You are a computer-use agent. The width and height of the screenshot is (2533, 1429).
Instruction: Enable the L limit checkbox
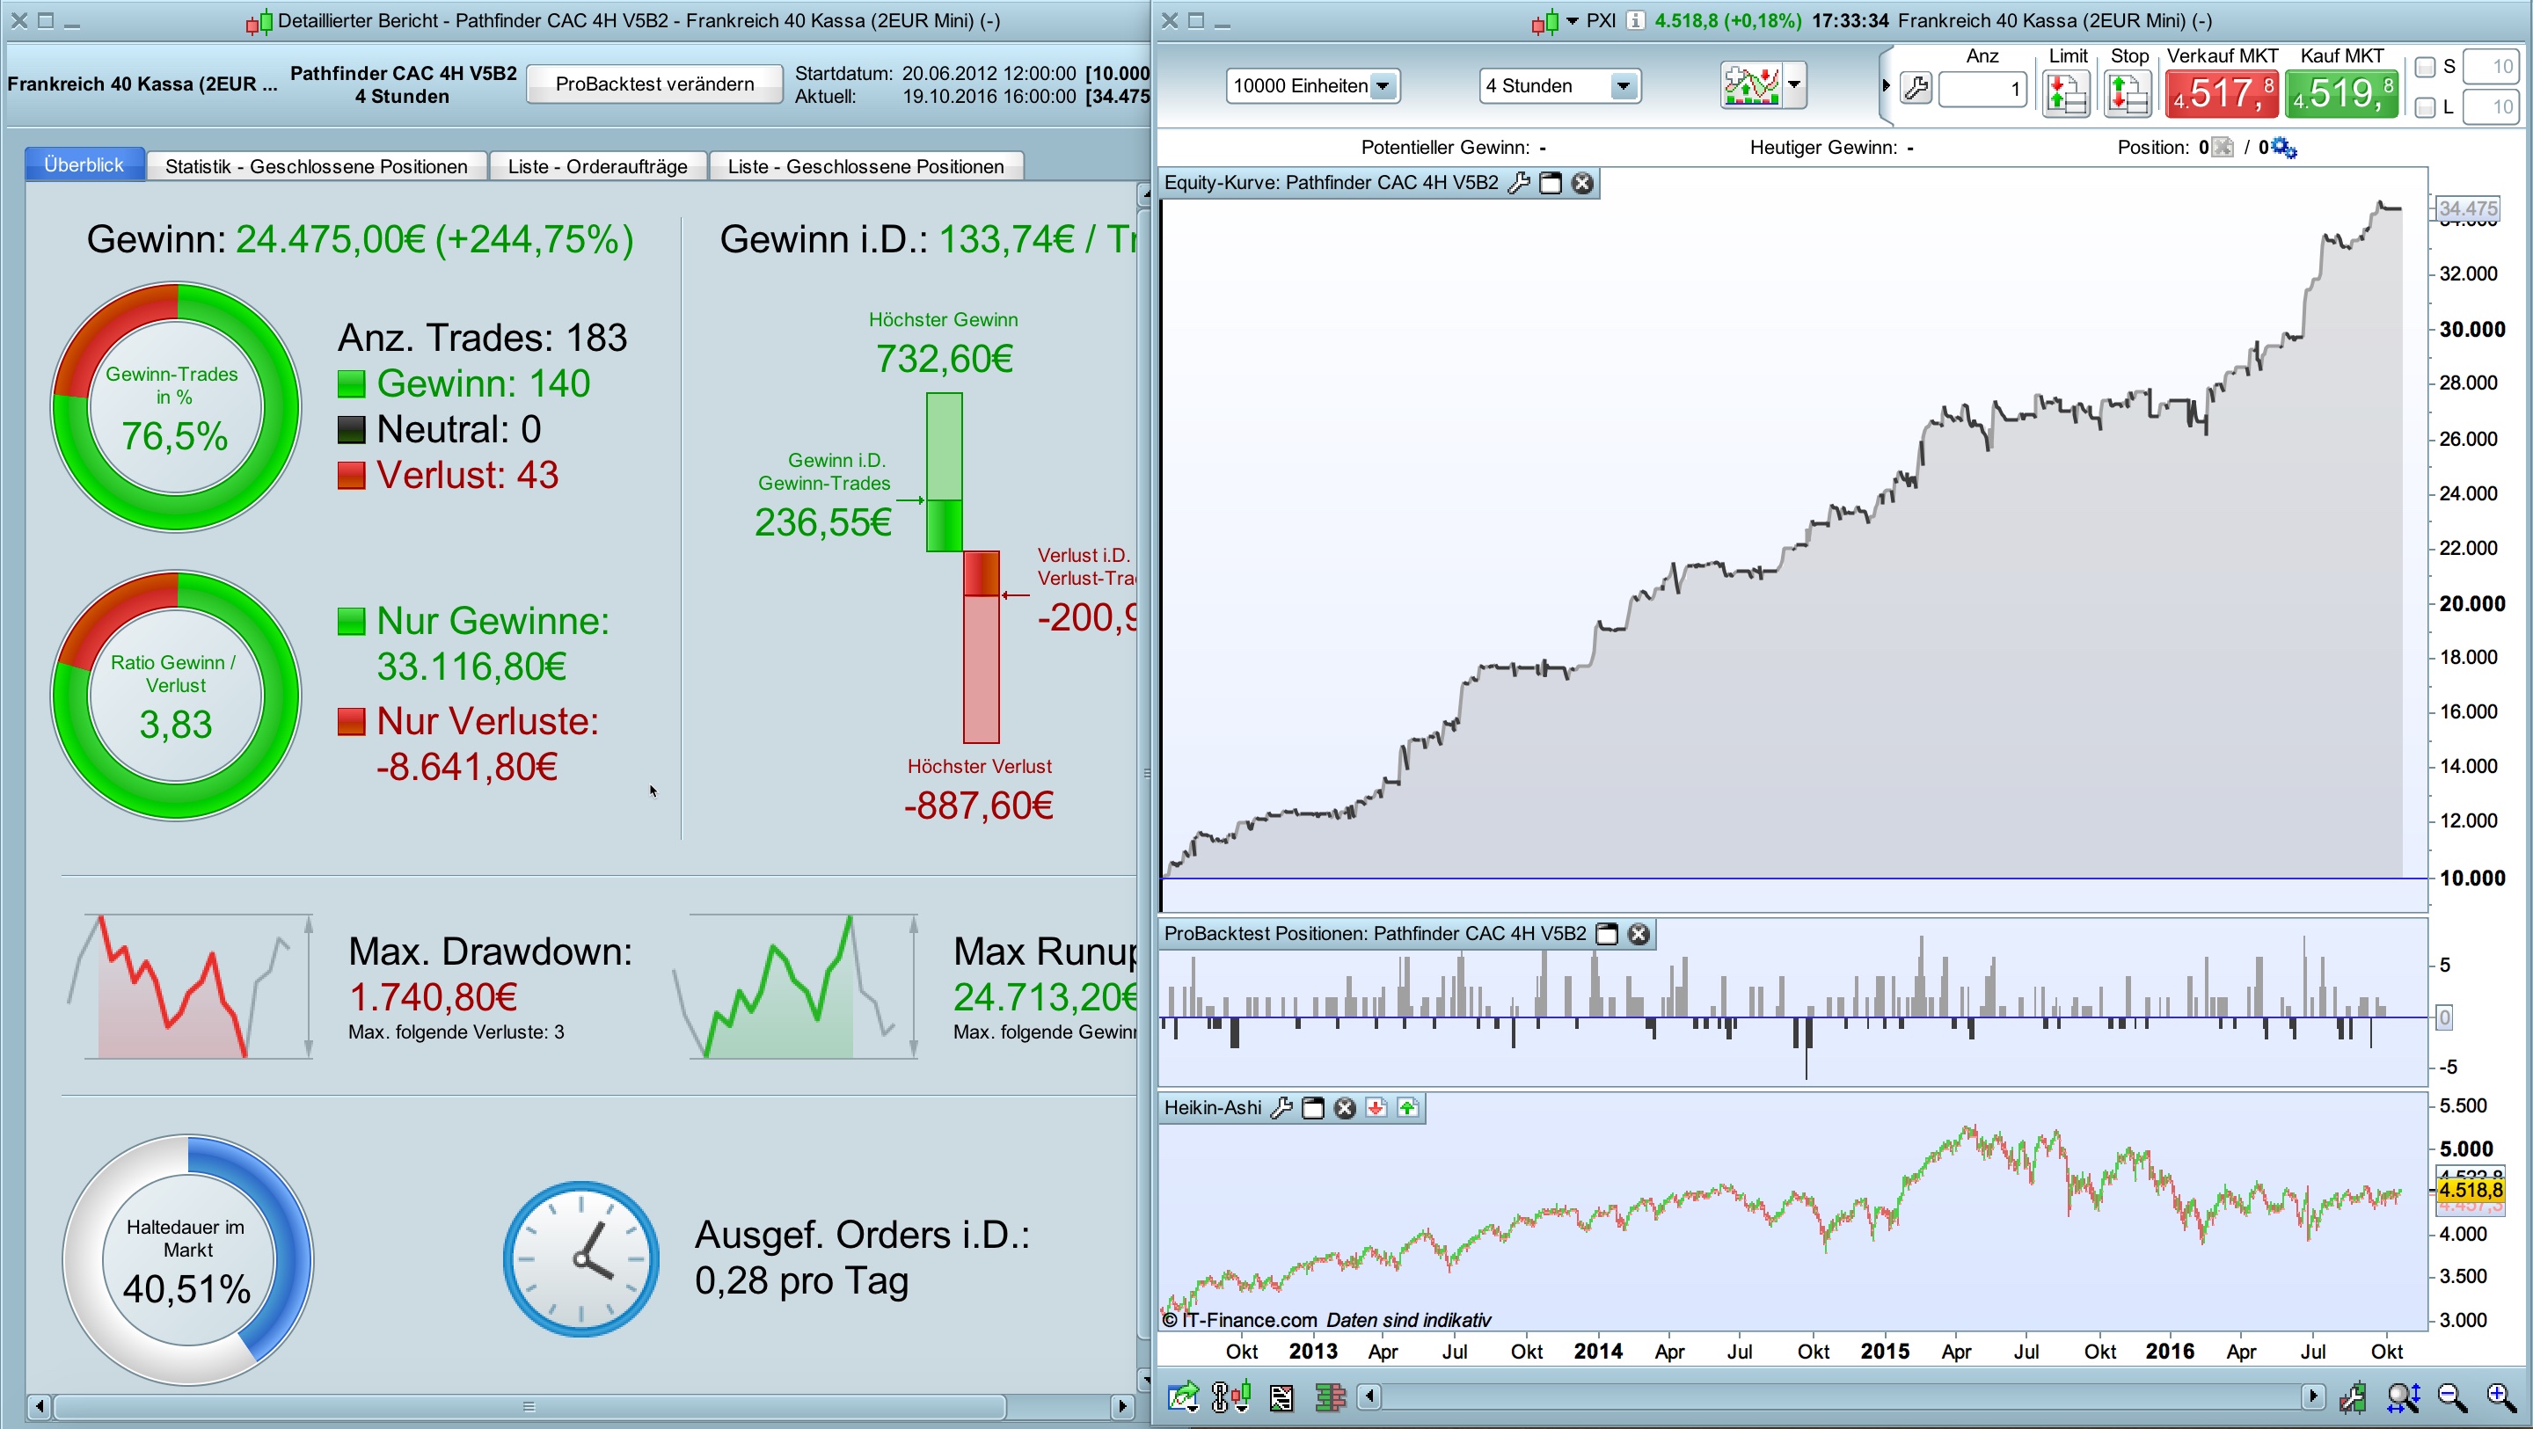pos(2425,107)
